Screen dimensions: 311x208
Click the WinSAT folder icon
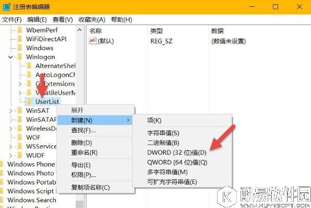click(x=20, y=110)
